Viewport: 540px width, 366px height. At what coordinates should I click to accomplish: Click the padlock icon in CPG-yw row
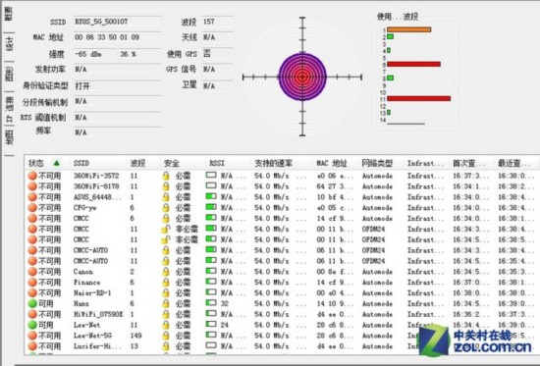166,208
